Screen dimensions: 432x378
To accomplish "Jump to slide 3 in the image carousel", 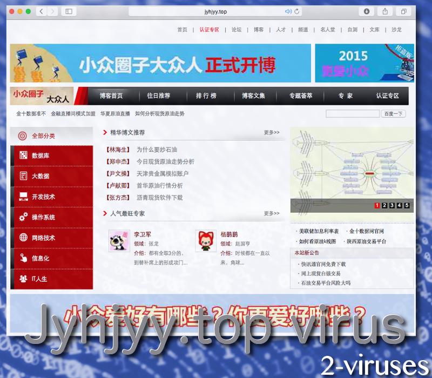I will [x=391, y=205].
